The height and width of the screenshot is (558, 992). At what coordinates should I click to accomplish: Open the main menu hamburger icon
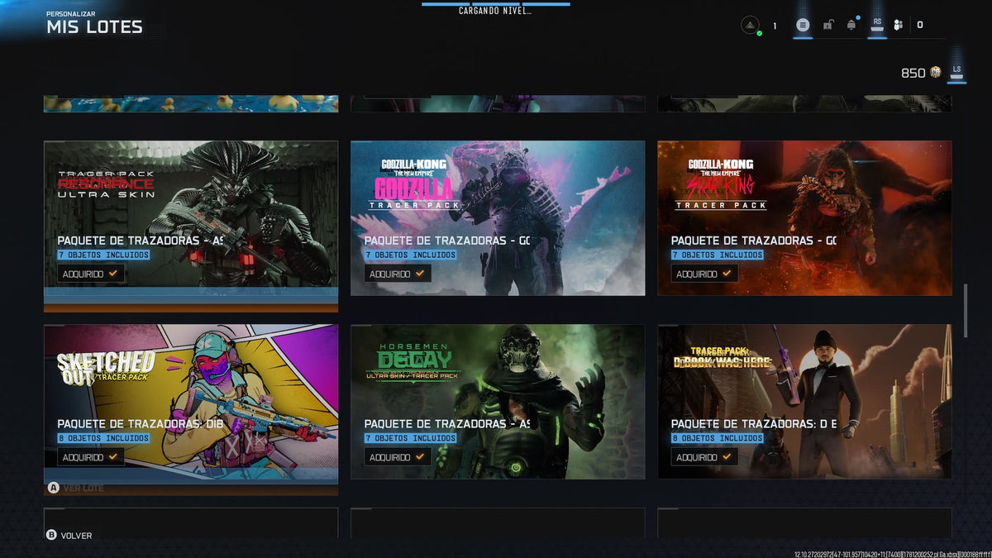click(802, 26)
